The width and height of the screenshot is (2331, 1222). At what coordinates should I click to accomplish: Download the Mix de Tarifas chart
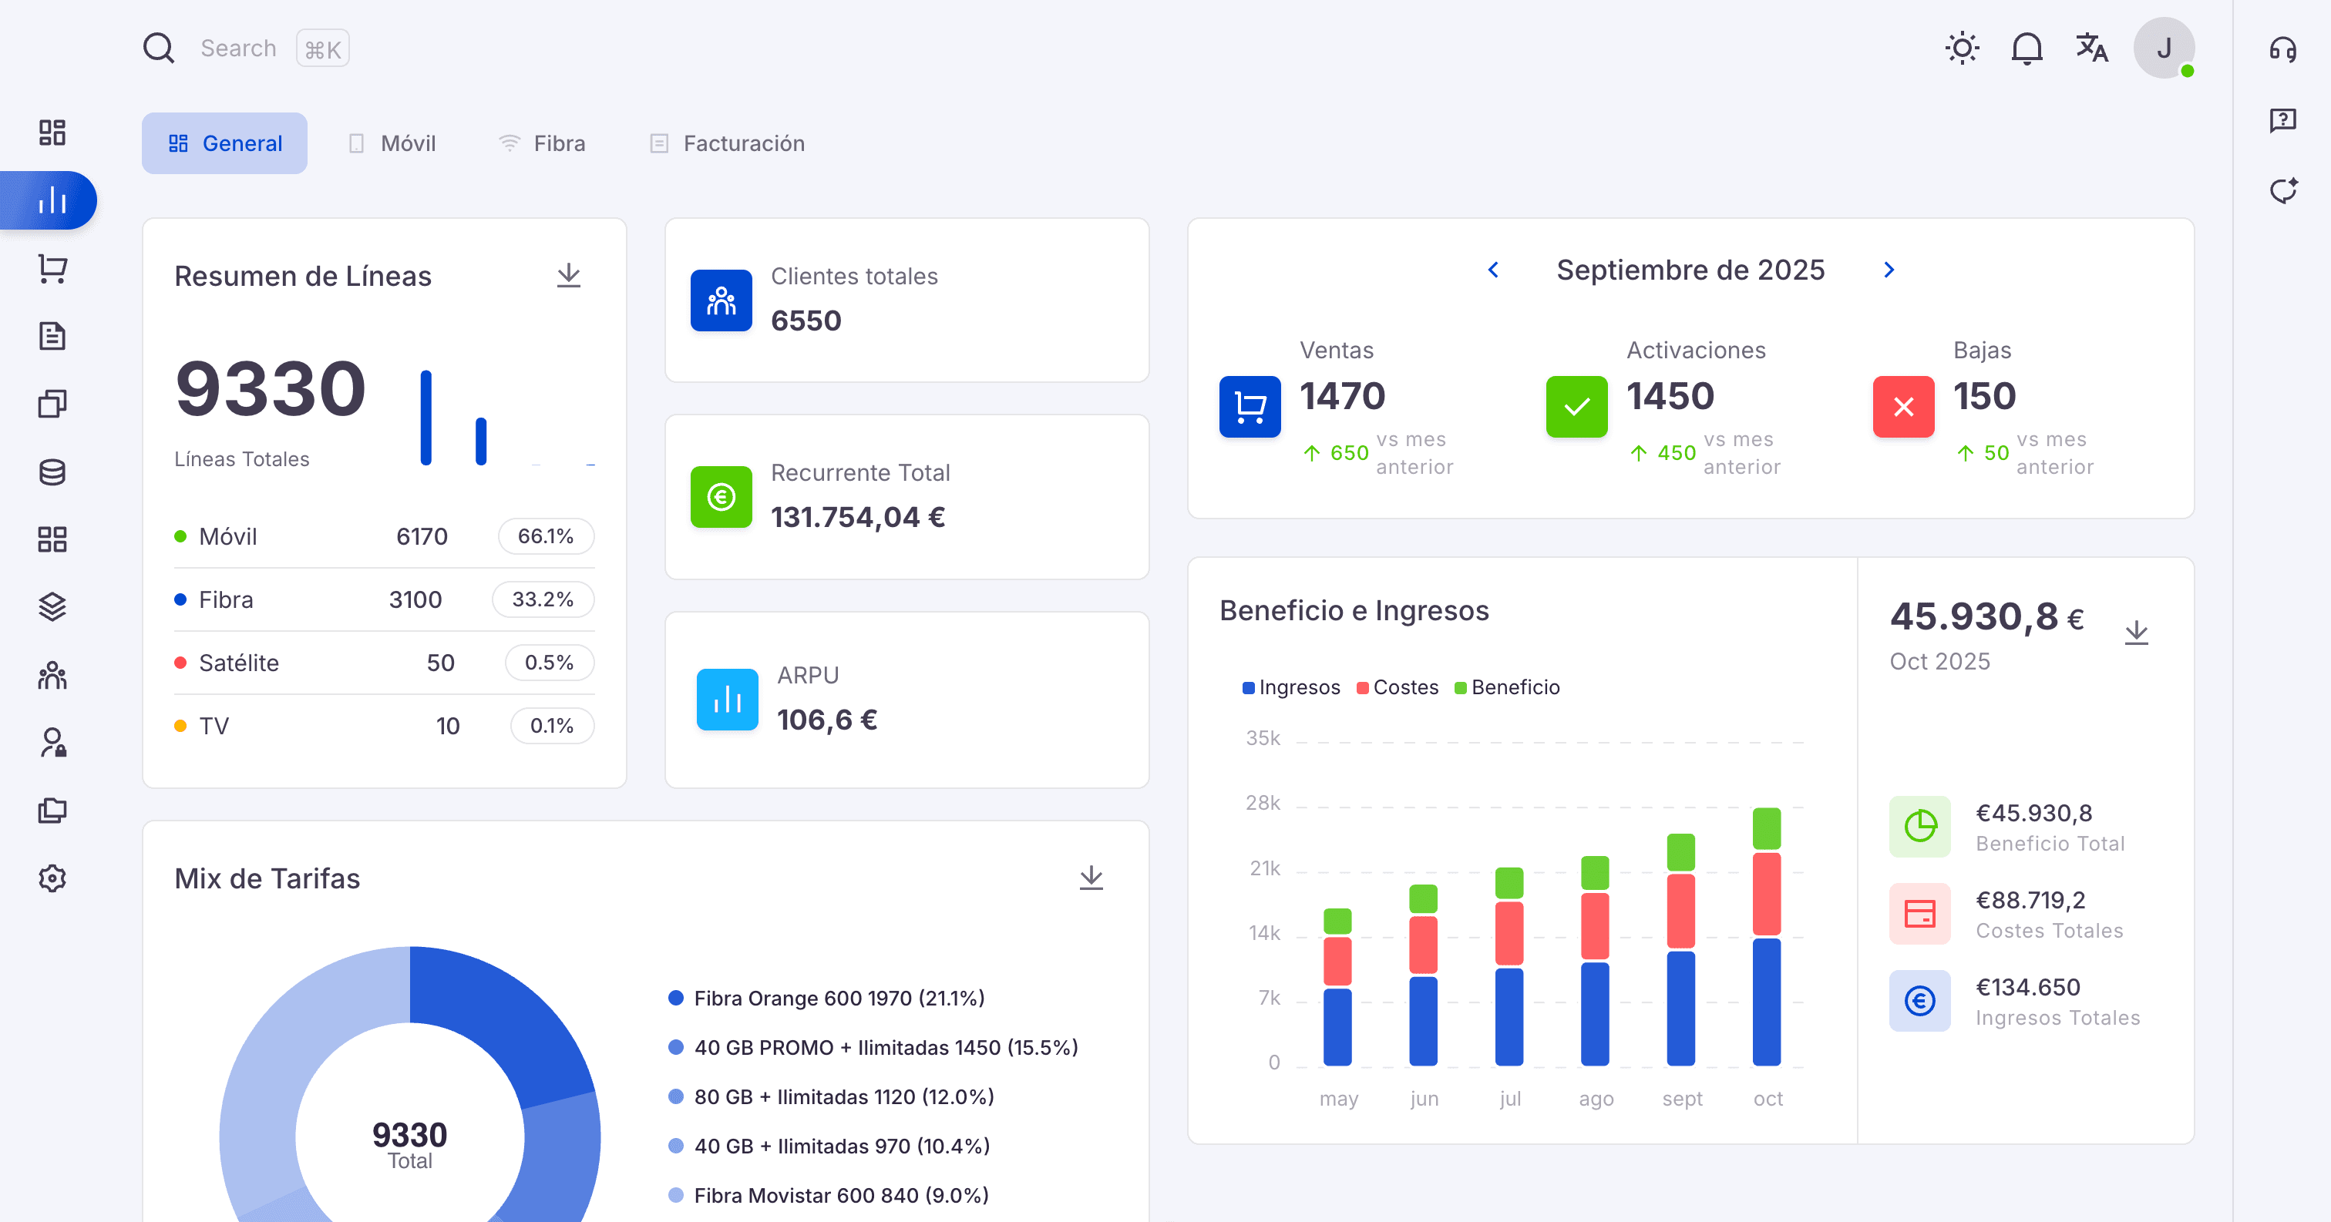click(1091, 878)
